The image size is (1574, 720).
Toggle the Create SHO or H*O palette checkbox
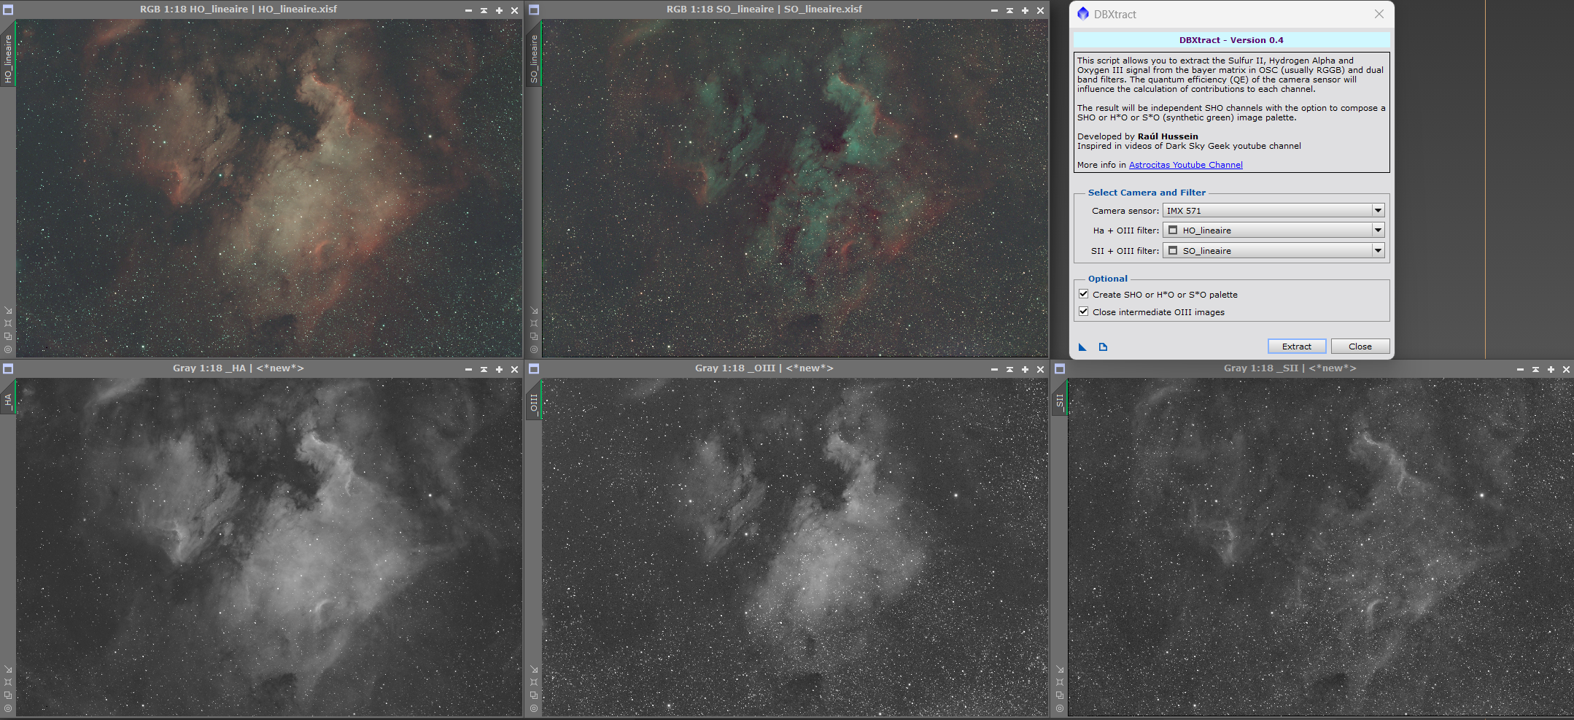(x=1084, y=294)
